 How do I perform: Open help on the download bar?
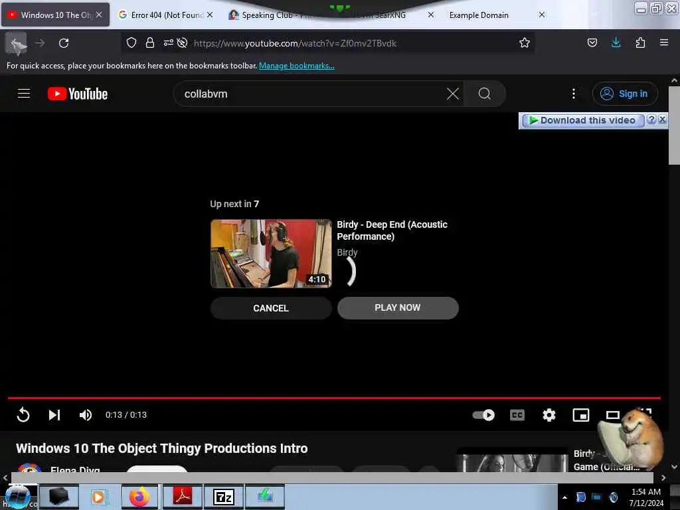[651, 120]
